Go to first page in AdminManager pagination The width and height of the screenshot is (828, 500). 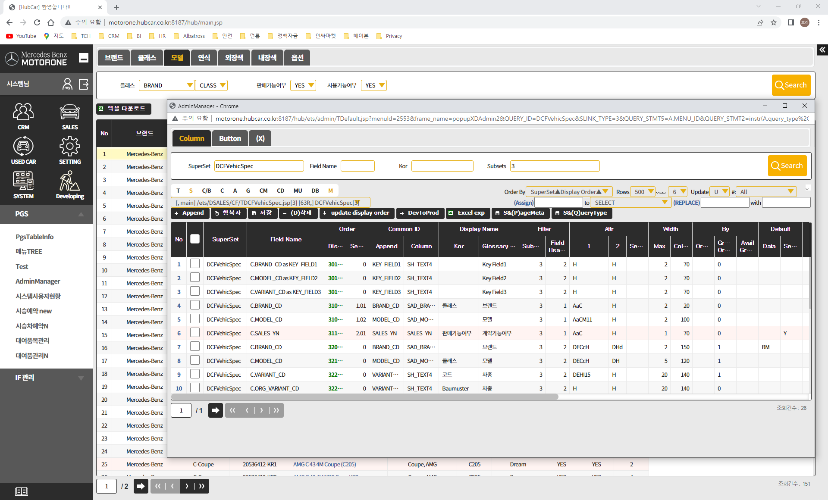click(x=232, y=410)
